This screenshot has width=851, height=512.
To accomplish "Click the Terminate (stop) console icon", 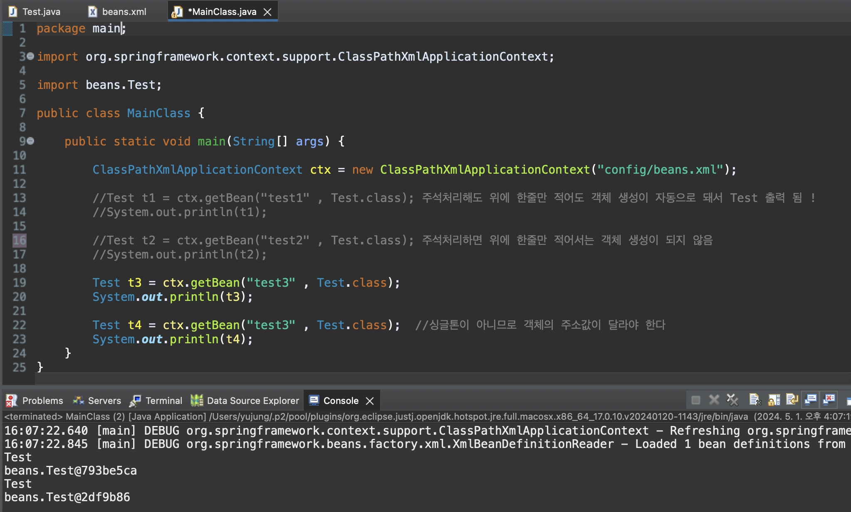I will click(x=695, y=400).
